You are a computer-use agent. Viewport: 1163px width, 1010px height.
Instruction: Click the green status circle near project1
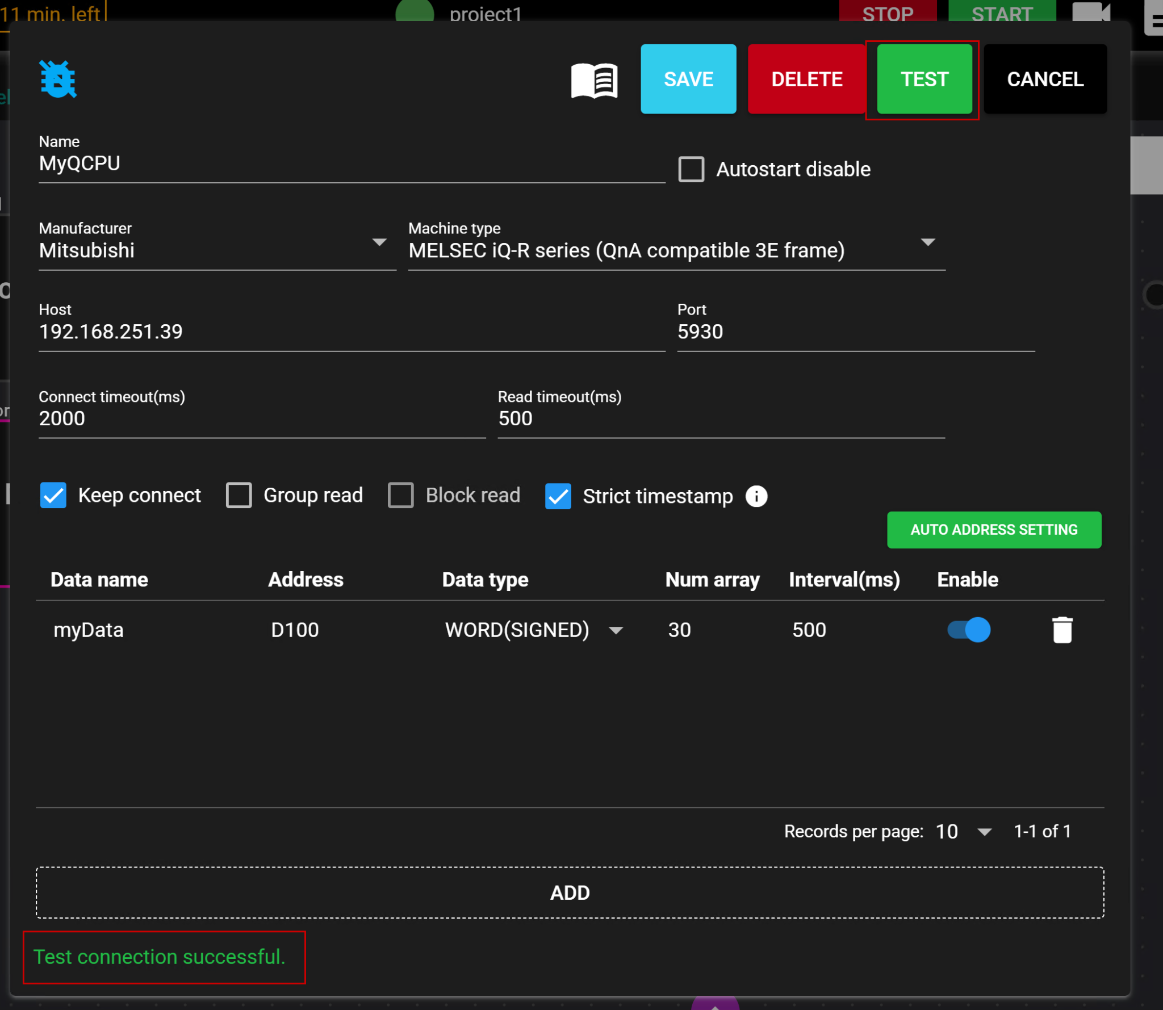(415, 11)
